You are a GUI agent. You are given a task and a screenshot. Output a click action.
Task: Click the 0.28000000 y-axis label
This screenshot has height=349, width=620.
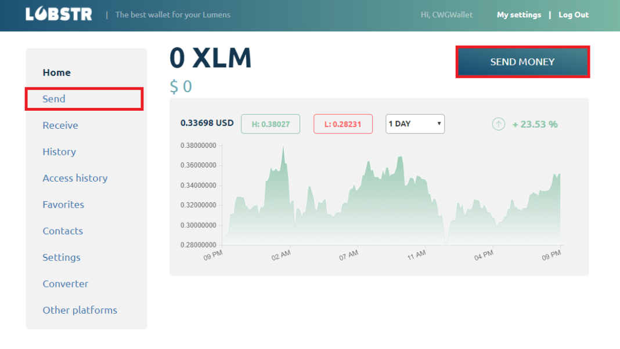point(198,245)
